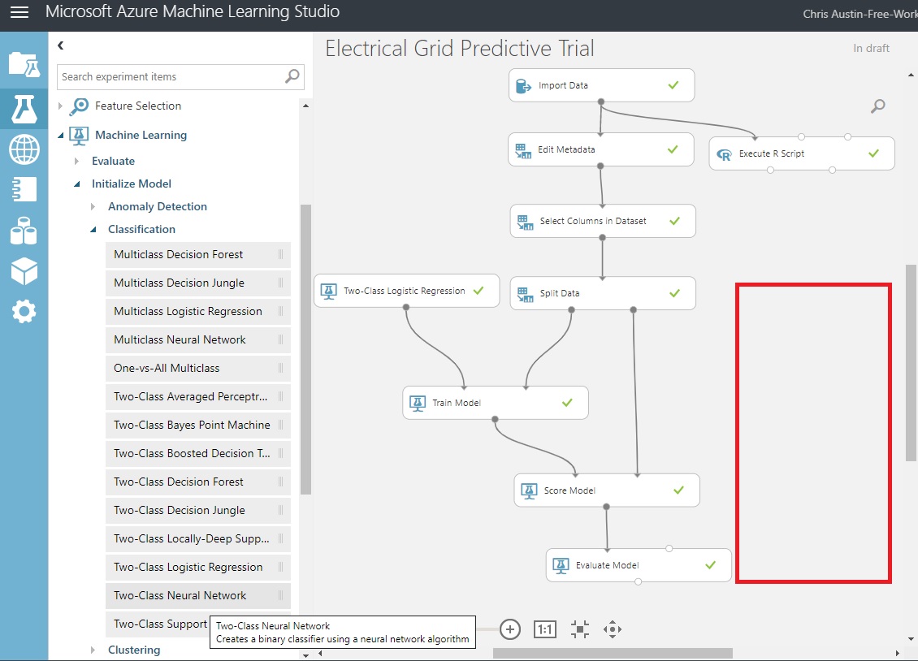The image size is (918, 661).
Task: Click the Execute R Script R icon
Action: pos(724,154)
